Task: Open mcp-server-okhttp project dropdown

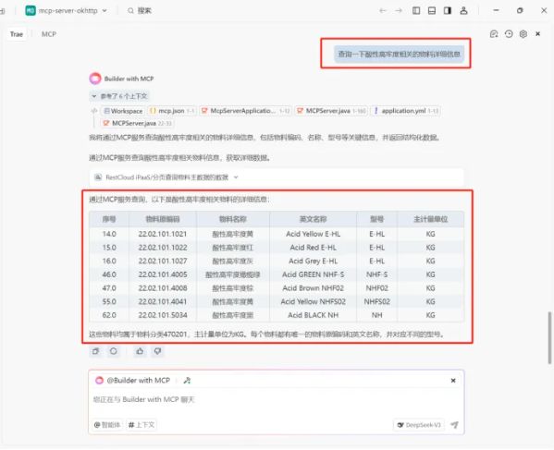Action: [67, 10]
